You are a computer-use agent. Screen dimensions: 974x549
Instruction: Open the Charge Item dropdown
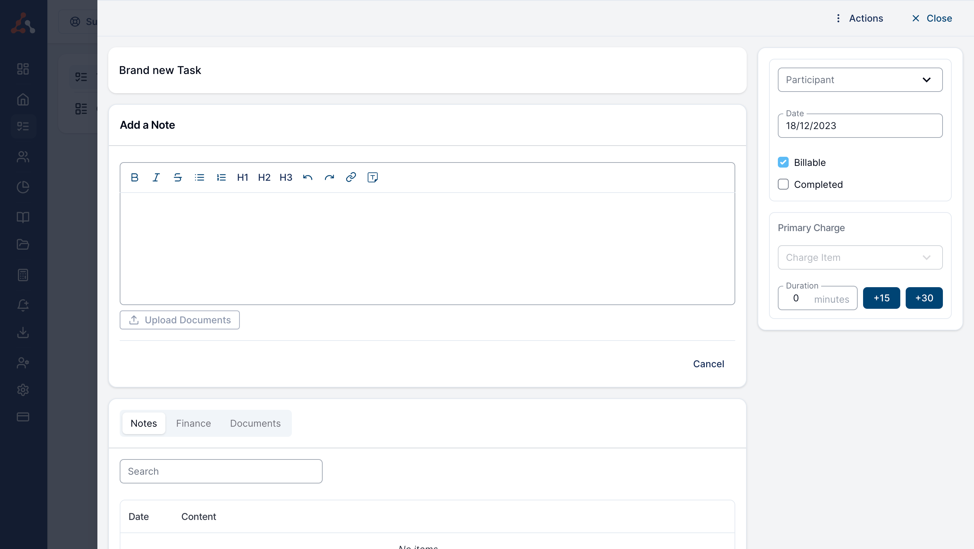click(860, 257)
